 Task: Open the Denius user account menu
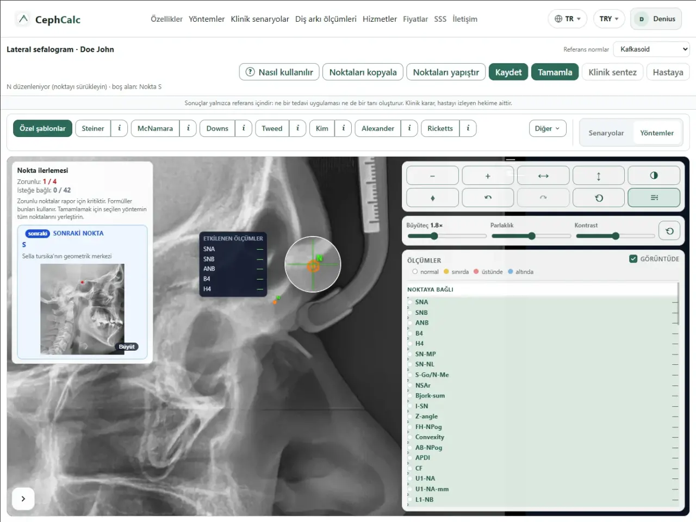click(656, 19)
